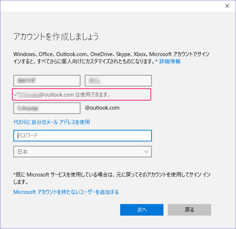Open the 日本 country dropdown
This screenshot has height=229, width=236.
point(83,152)
